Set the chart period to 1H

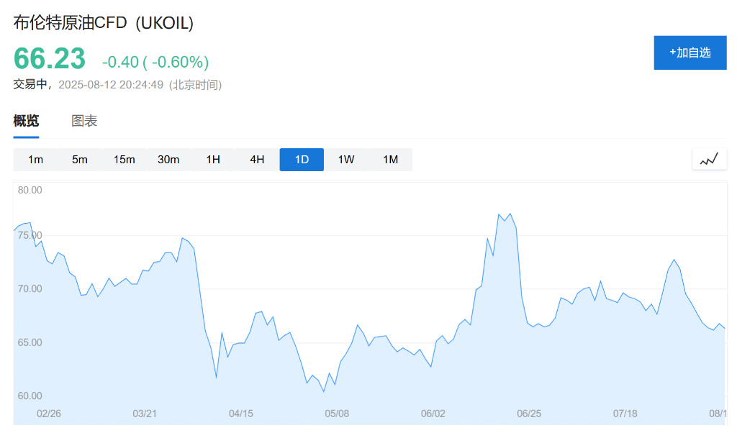[x=213, y=160]
